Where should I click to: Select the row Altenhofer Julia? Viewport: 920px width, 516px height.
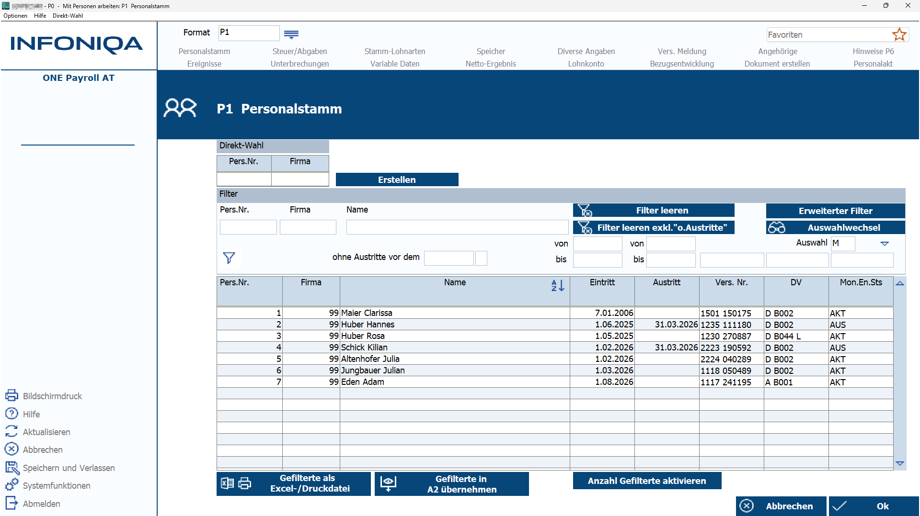[x=555, y=359]
